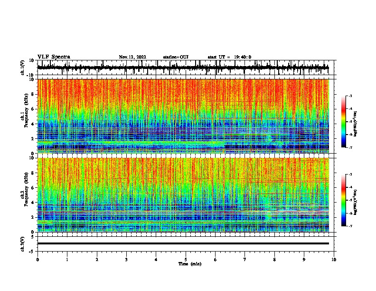Click the "8" kHz tick on ch.1 frequency axis
This screenshot has height=291, width=376.
click(x=33, y=94)
